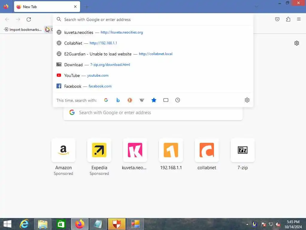The width and height of the screenshot is (306, 230).
Task: Search this time with Google icon
Action: 106,100
